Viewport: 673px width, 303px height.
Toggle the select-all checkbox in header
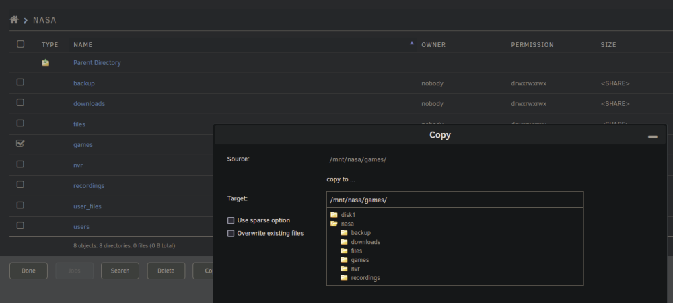pyautogui.click(x=20, y=44)
